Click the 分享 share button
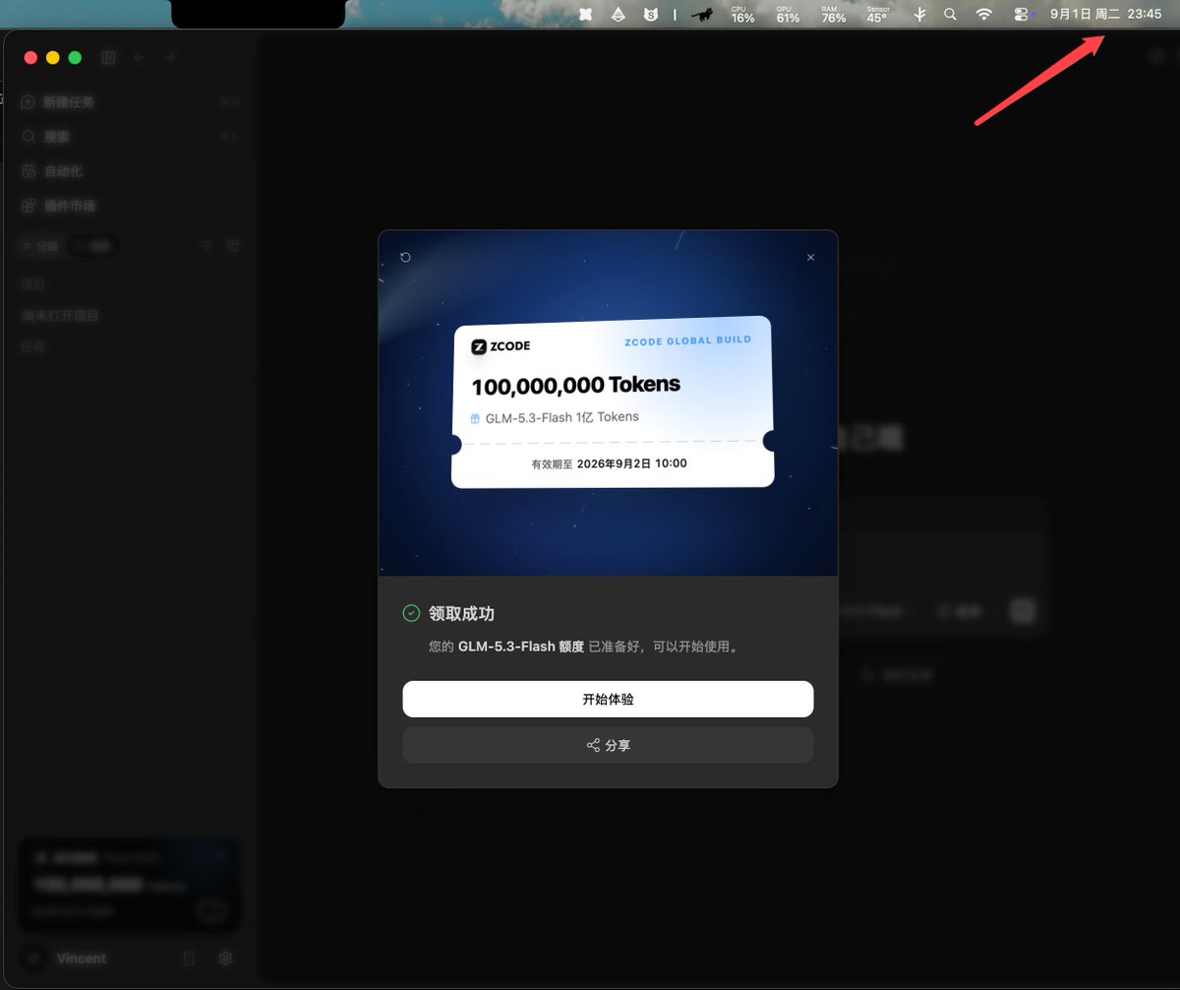 pyautogui.click(x=608, y=745)
